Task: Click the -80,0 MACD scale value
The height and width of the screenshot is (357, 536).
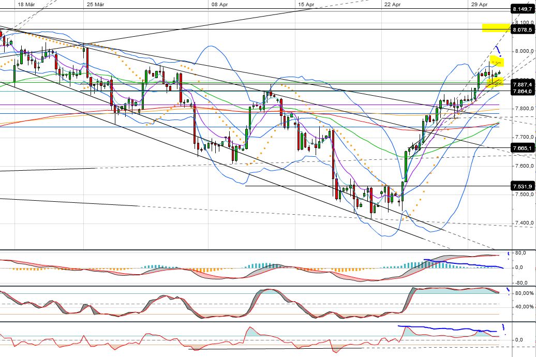Action: click(x=520, y=283)
